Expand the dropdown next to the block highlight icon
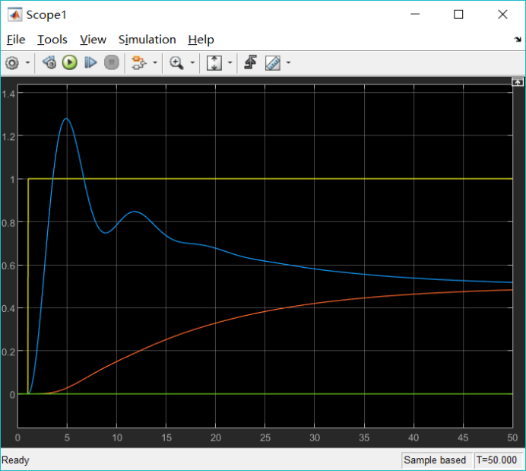 (155, 62)
